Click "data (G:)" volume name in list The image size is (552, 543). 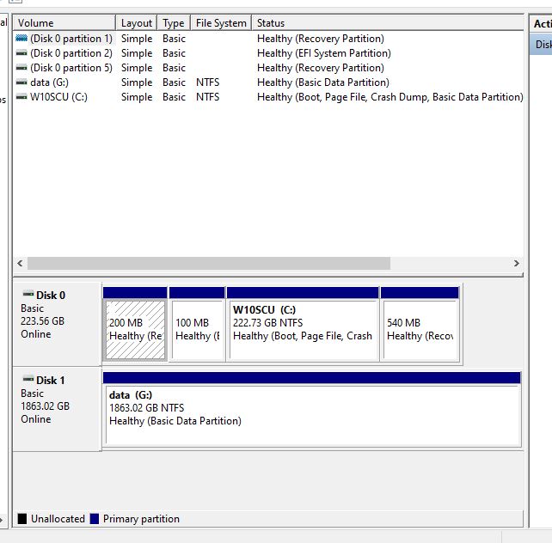(49, 82)
